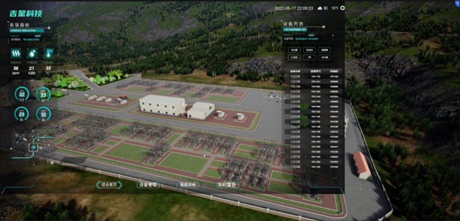Click the N compass label on minimap
The width and height of the screenshot is (460, 221).
[x=33, y=131]
